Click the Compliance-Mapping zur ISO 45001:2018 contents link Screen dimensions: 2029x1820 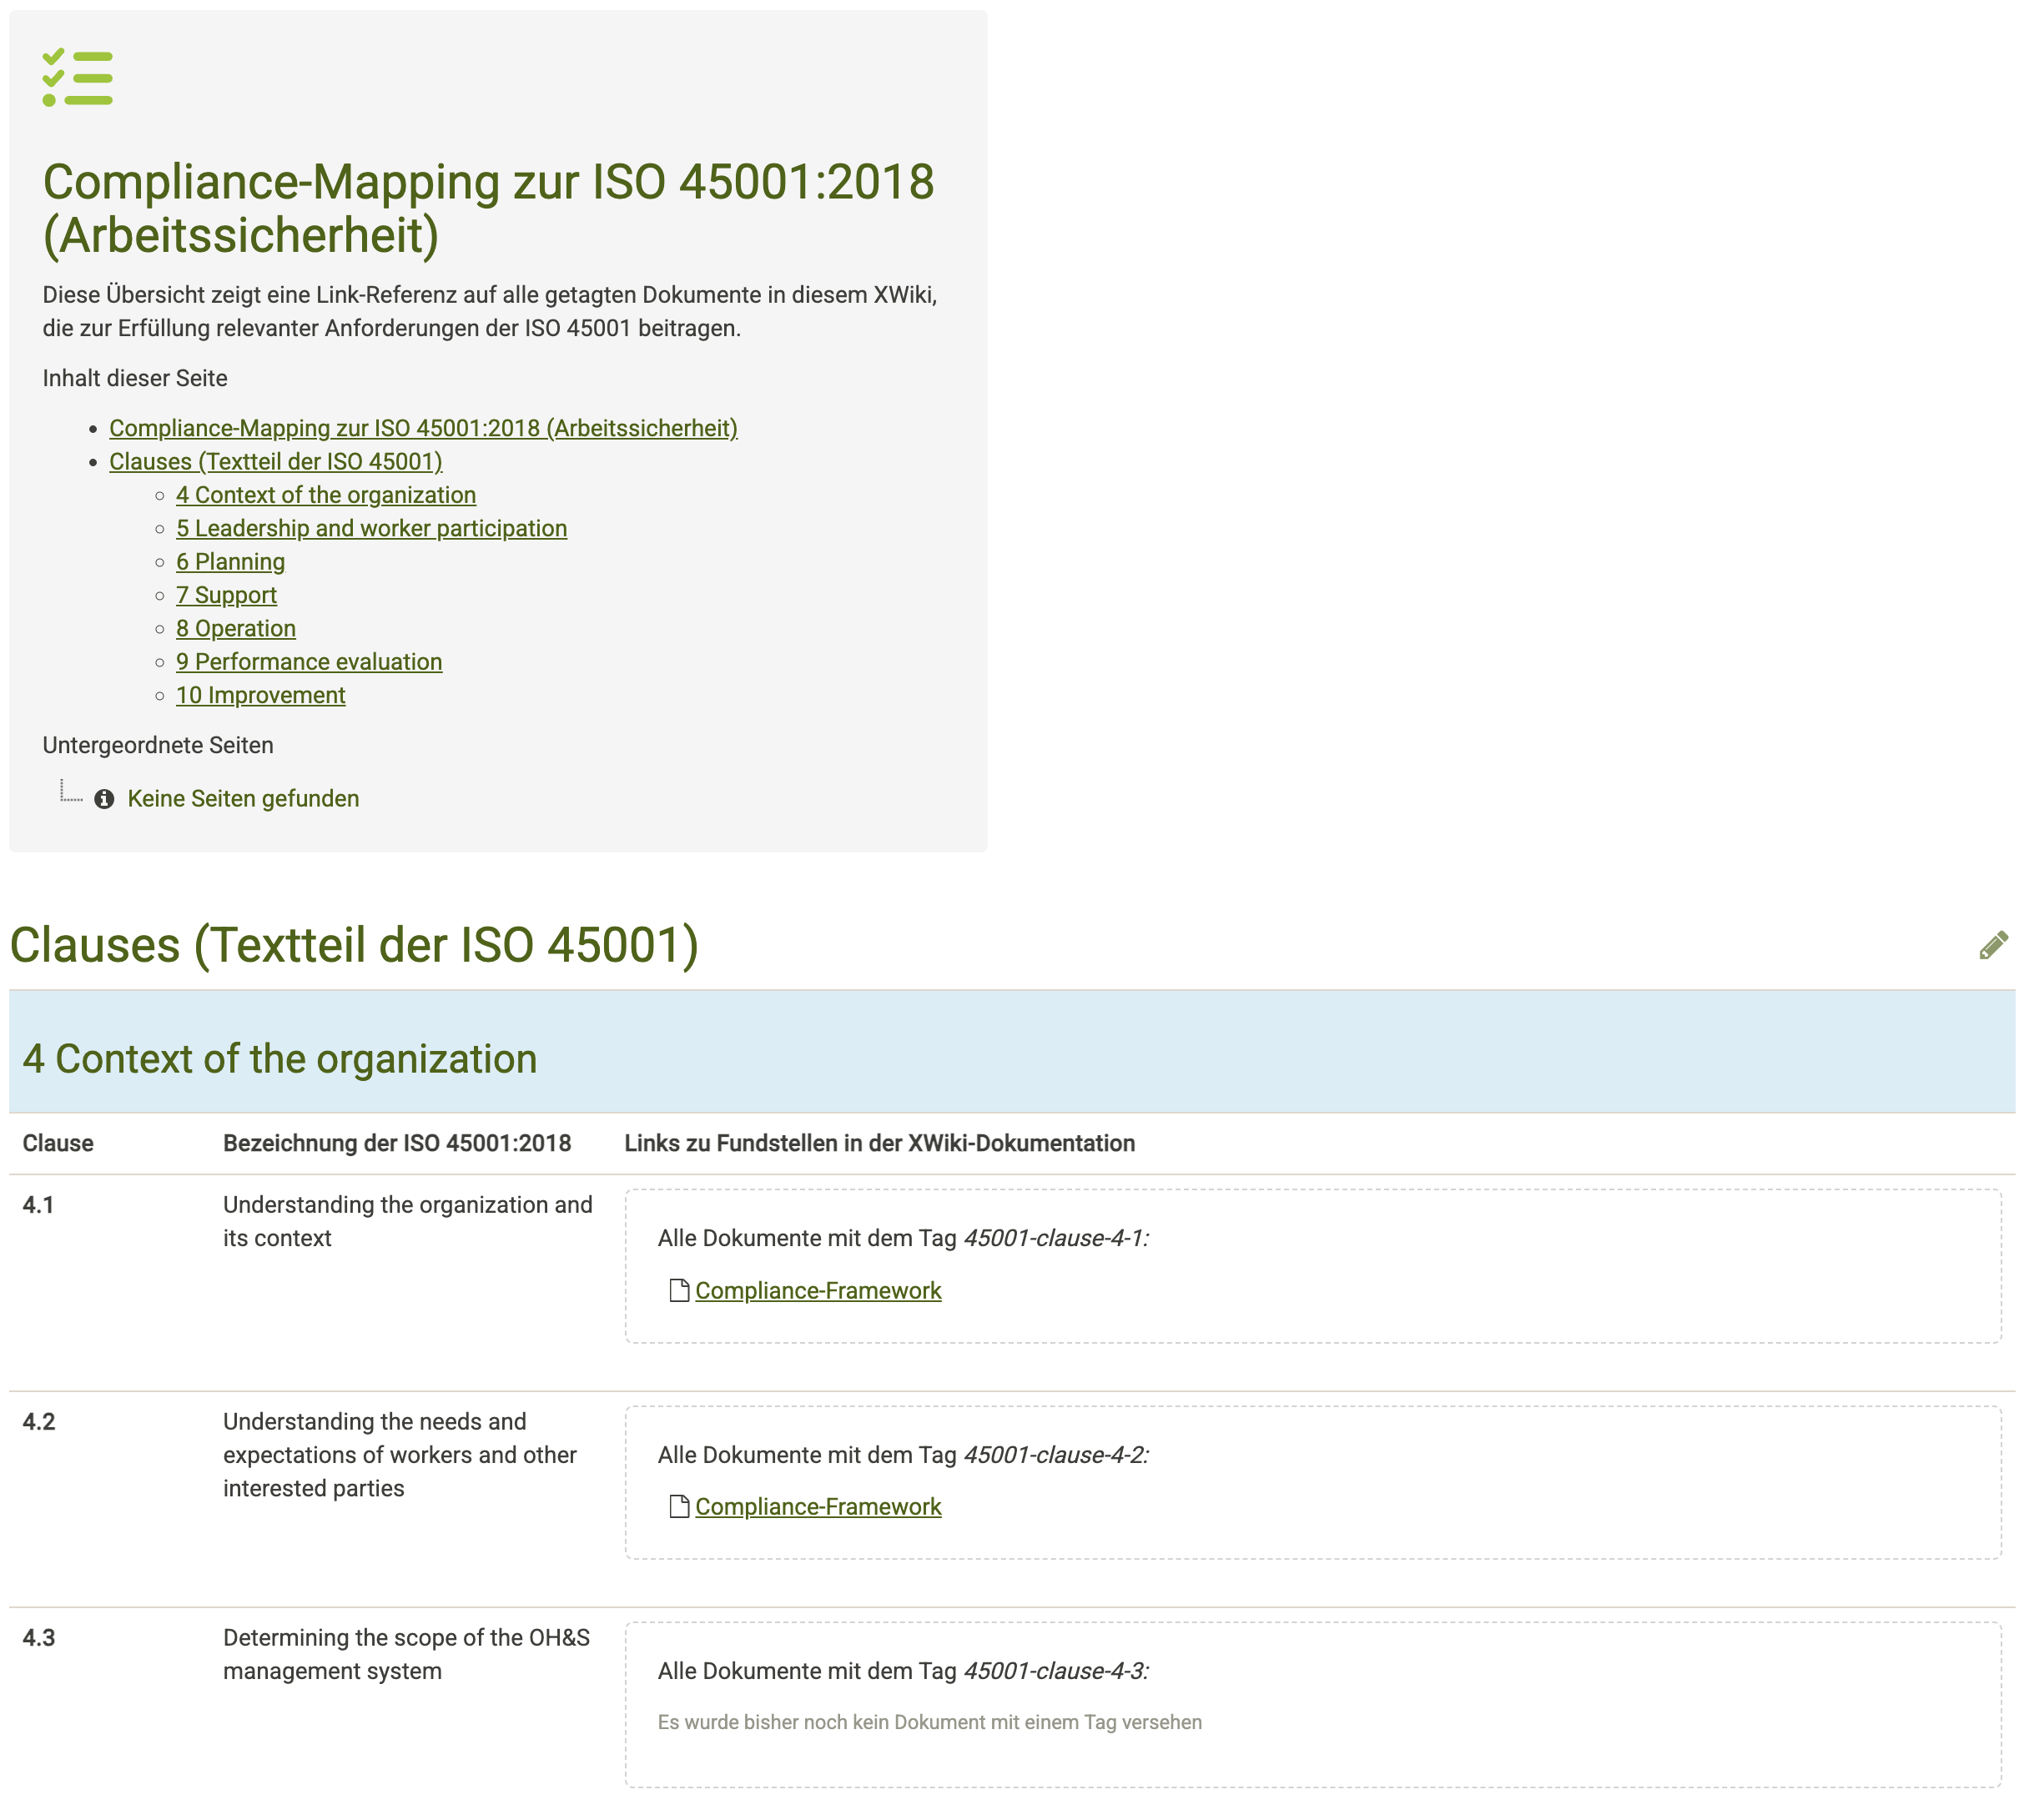pos(423,428)
